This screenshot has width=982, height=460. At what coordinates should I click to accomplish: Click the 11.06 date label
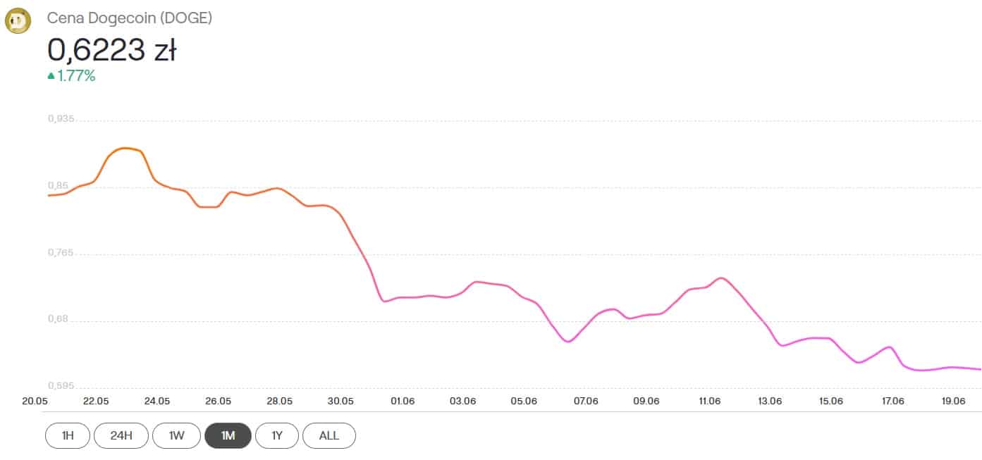pos(708,401)
